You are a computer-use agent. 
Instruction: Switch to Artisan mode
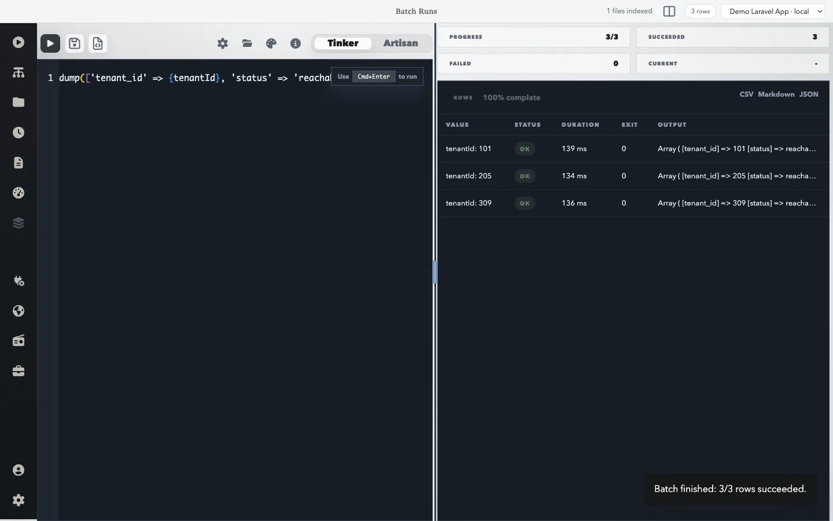tap(400, 43)
